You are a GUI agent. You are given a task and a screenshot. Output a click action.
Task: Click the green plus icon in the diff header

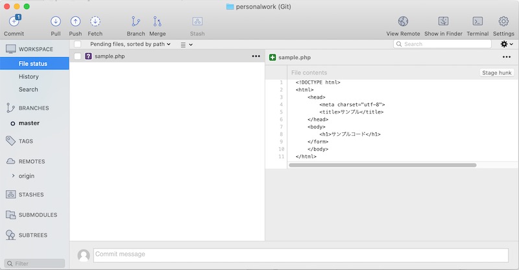pyautogui.click(x=272, y=57)
